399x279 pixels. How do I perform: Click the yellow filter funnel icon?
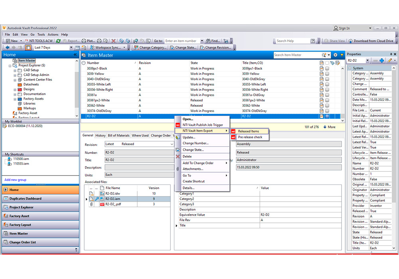pyautogui.click(x=342, y=55)
